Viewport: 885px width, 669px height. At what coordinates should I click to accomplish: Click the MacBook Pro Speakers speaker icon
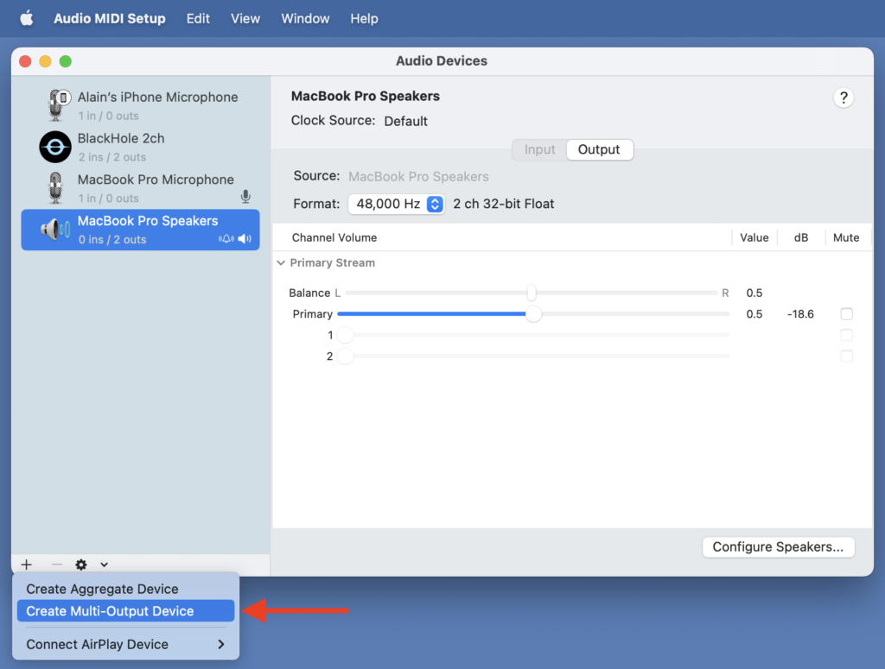[55, 230]
